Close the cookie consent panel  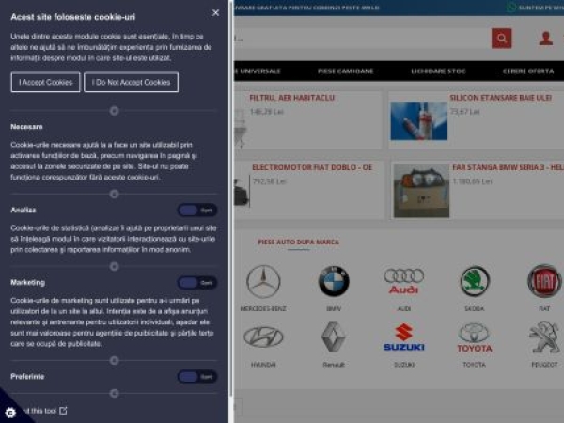click(215, 13)
